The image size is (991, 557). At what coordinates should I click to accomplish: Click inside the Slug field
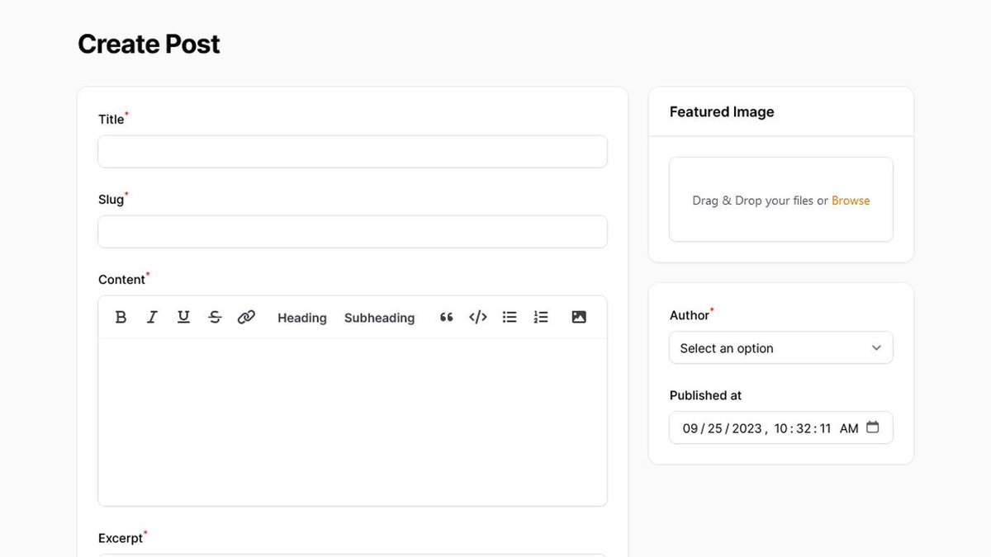point(353,231)
